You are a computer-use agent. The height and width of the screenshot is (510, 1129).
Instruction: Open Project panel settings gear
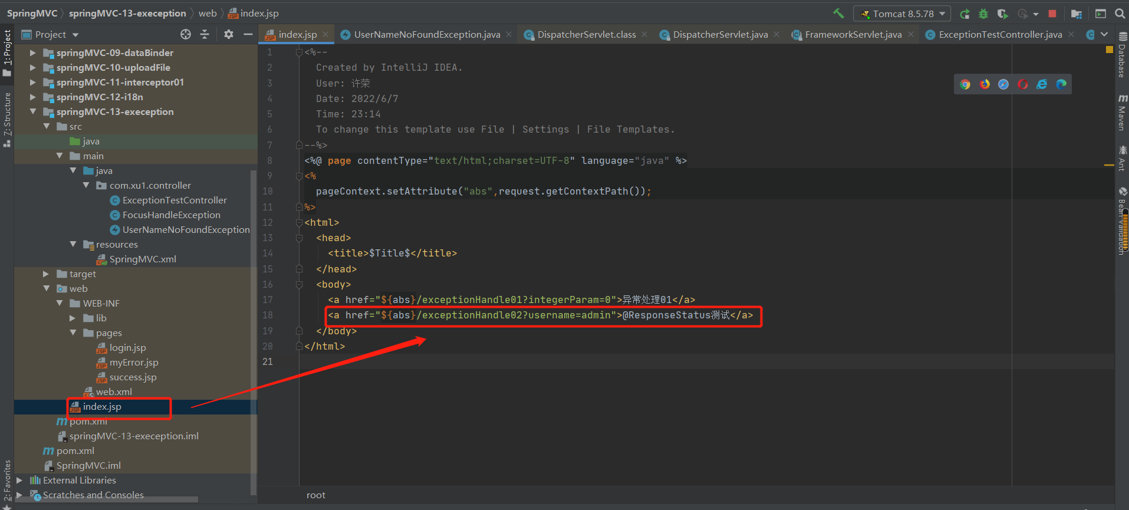click(x=229, y=34)
